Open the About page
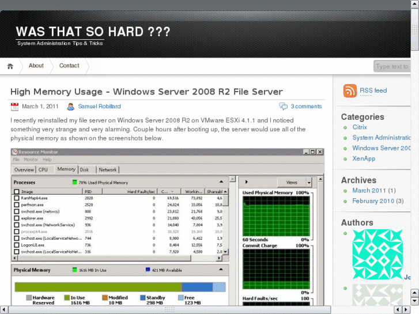This screenshot has height=314, width=419. tap(36, 66)
